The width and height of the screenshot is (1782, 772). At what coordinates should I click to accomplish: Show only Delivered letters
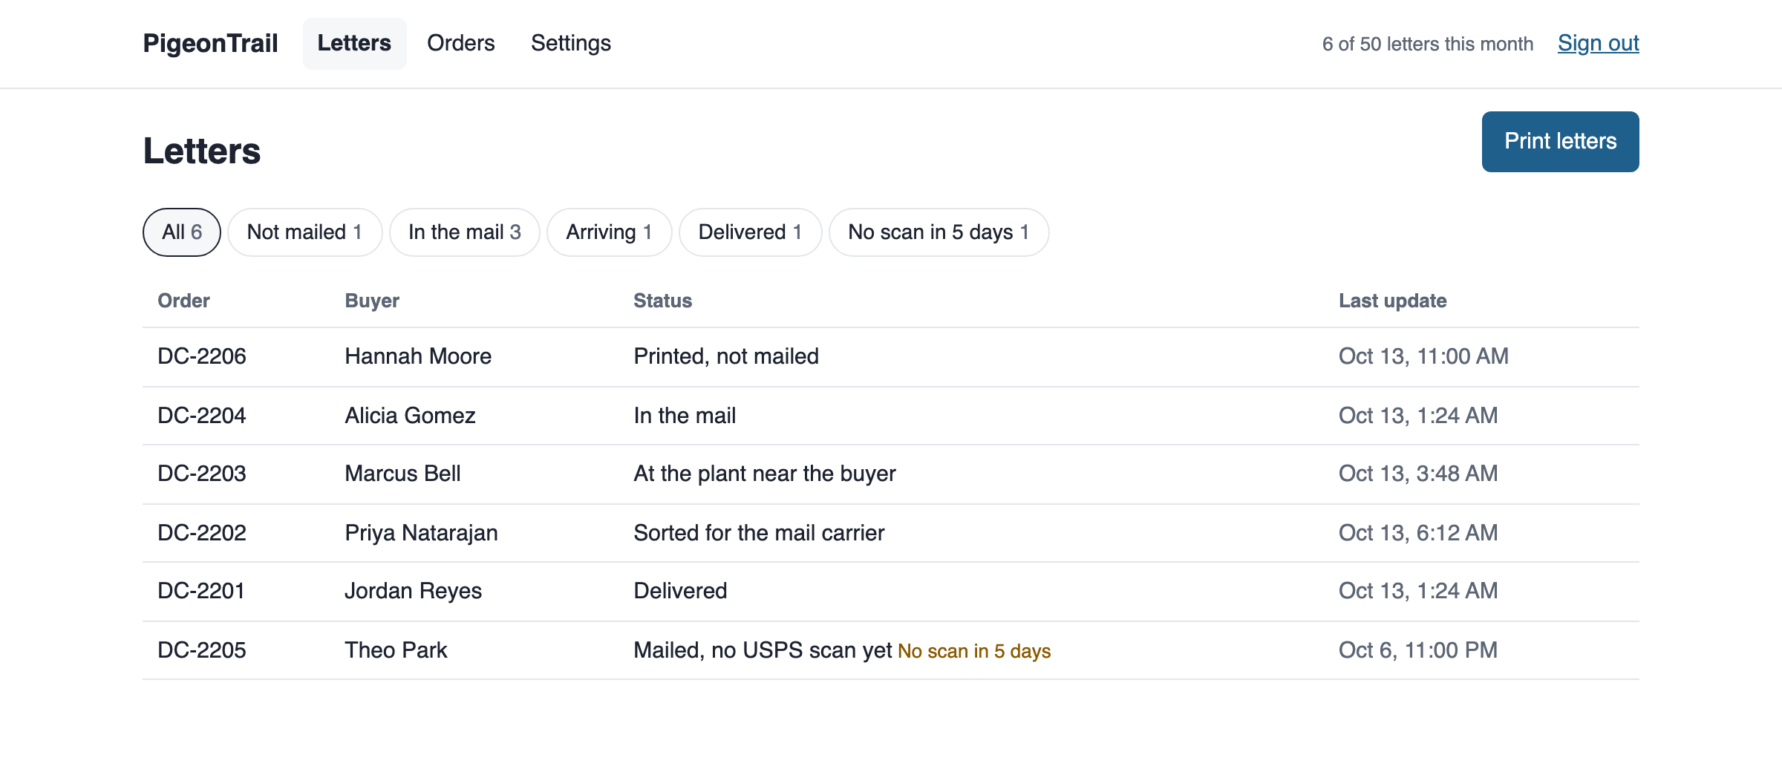(x=750, y=232)
